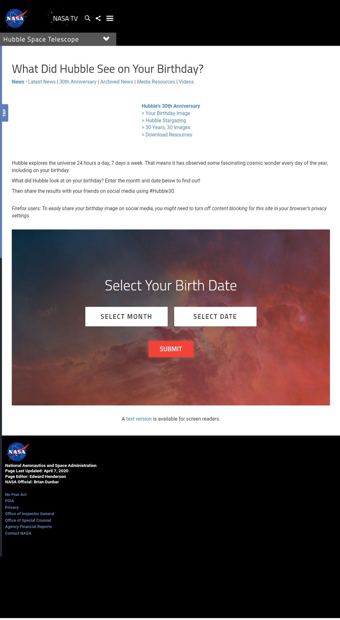Open 30 Years, 30 Images link

click(167, 128)
